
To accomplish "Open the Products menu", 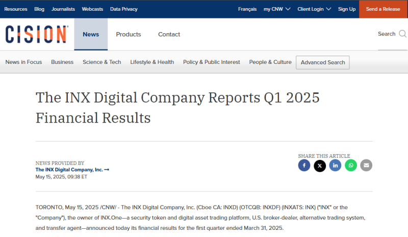I will [129, 34].
